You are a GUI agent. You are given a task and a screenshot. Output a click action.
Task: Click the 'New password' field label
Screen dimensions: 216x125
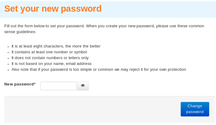pyautogui.click(x=19, y=84)
